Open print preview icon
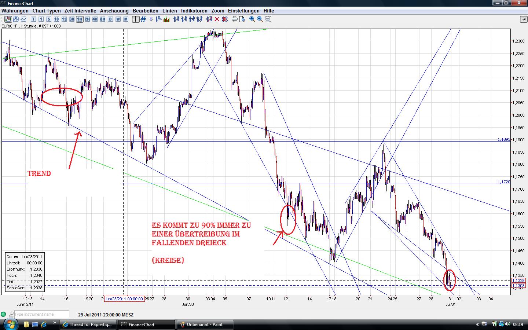Screen dimensions: 528x330 (242, 19)
